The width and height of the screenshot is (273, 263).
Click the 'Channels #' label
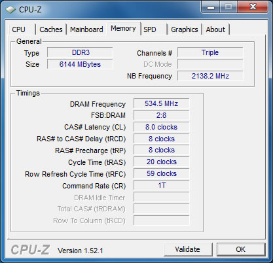155,53
